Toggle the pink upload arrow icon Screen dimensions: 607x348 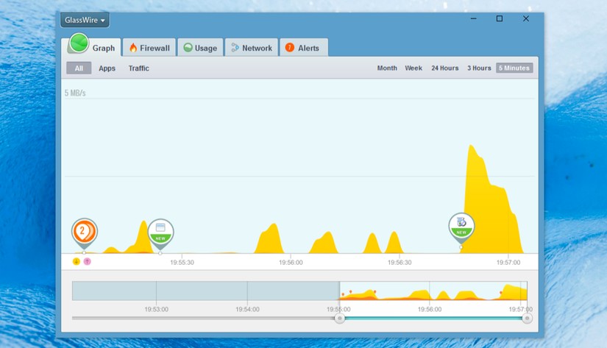click(88, 262)
